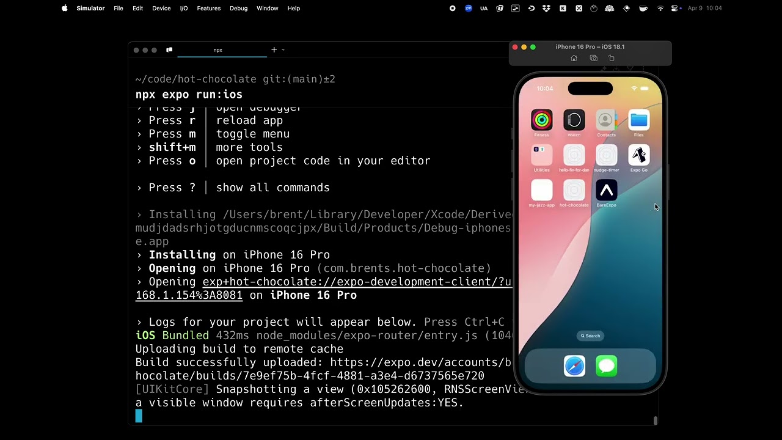The height and width of the screenshot is (440, 782).
Task: Open the Features menu
Action: tap(208, 8)
